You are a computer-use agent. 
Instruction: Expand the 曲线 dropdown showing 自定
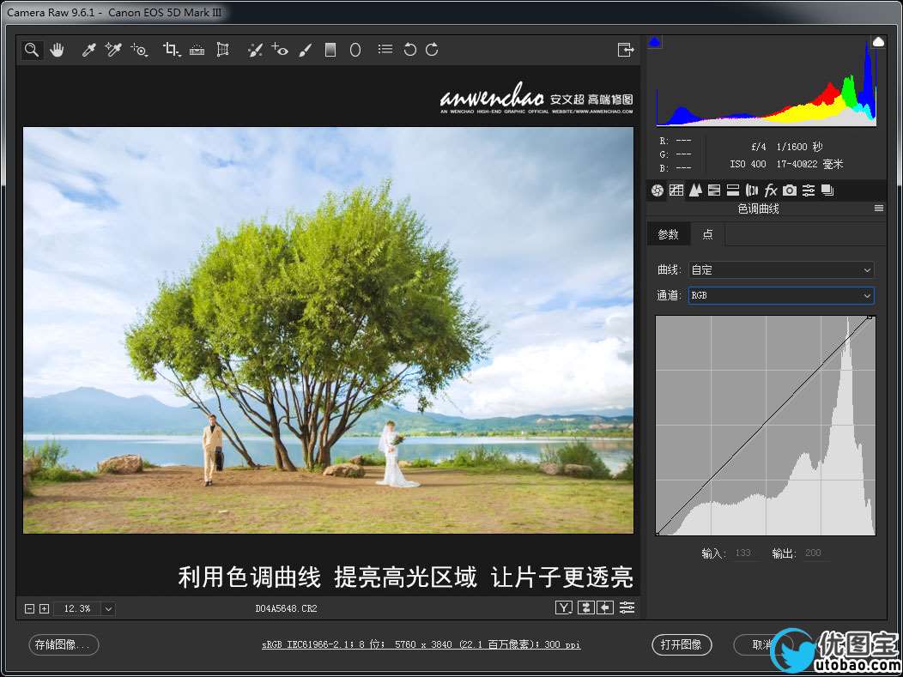click(x=781, y=269)
